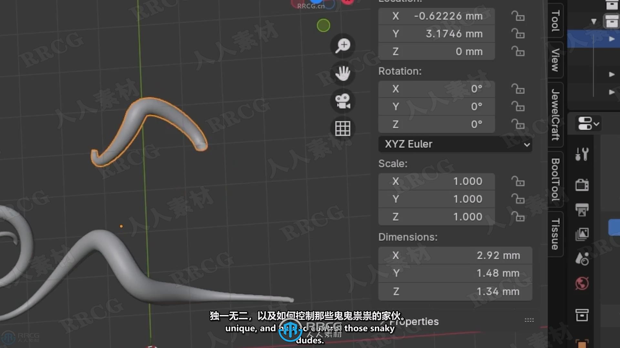The image size is (620, 348).
Task: Expand the highlighted outliner row arrow
Action: [612, 39]
